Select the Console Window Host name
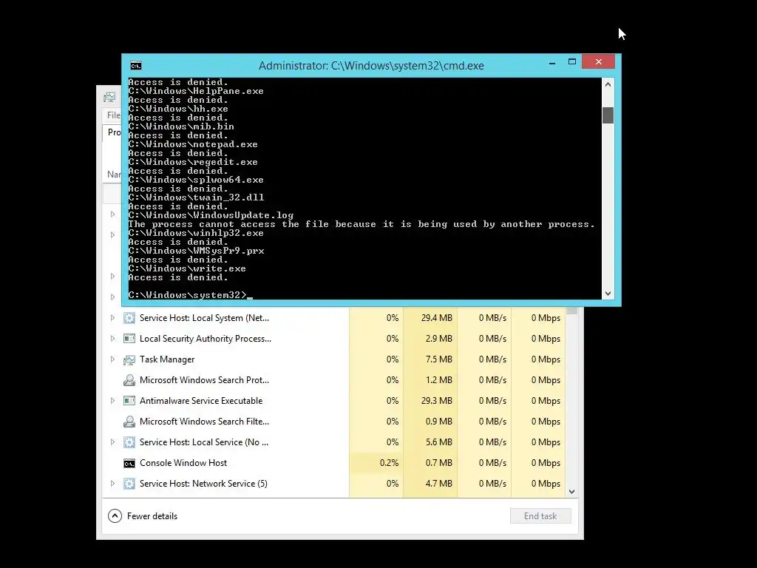 [183, 463]
